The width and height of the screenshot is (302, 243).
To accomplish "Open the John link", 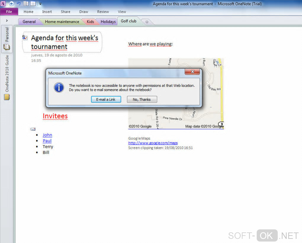I will (47, 135).
